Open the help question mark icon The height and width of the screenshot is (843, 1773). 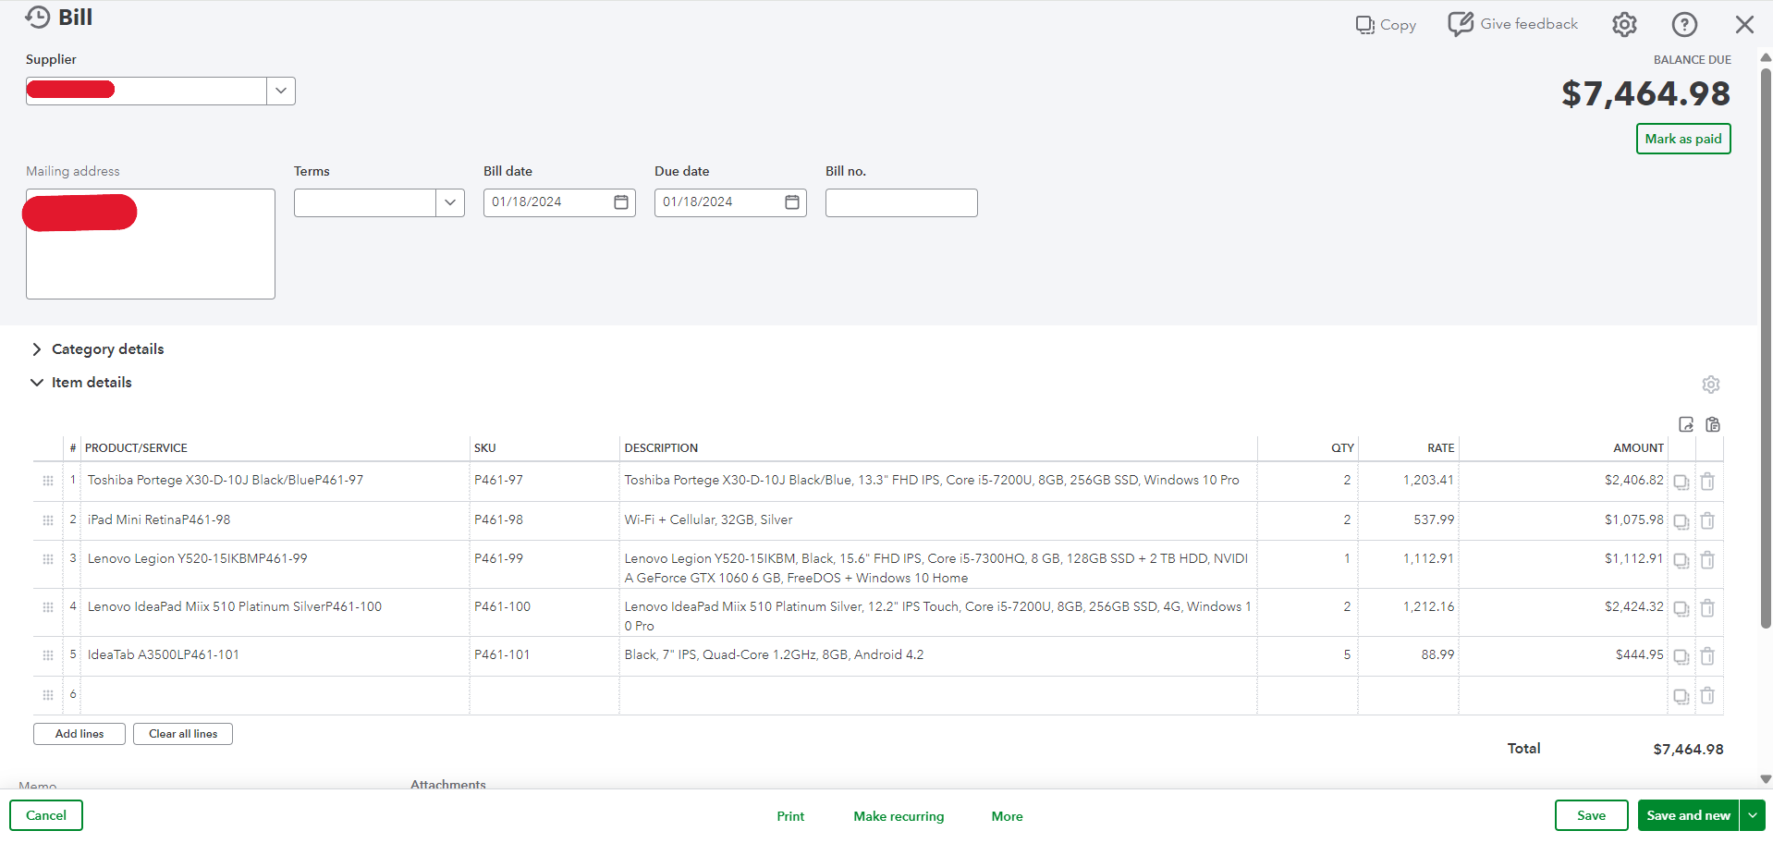tap(1684, 25)
